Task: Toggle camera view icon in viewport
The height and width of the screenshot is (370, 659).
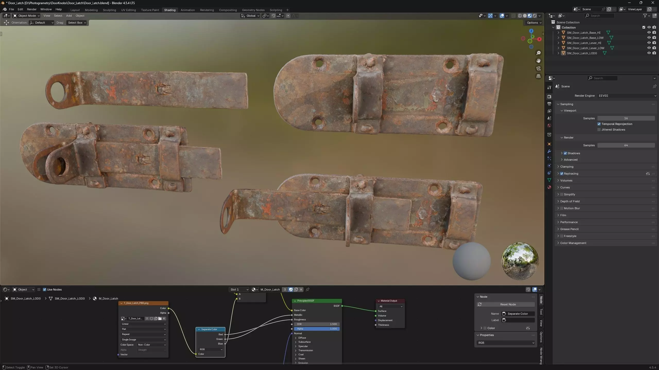Action: pos(538,68)
